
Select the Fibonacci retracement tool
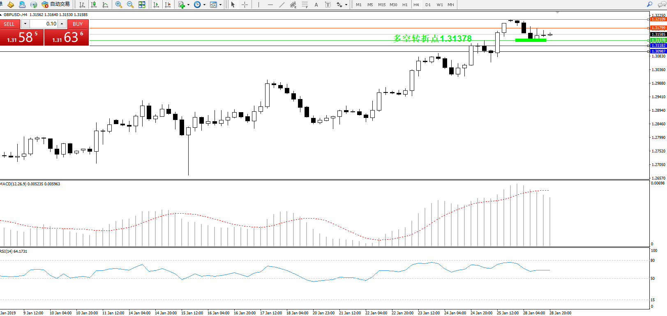pos(305,5)
